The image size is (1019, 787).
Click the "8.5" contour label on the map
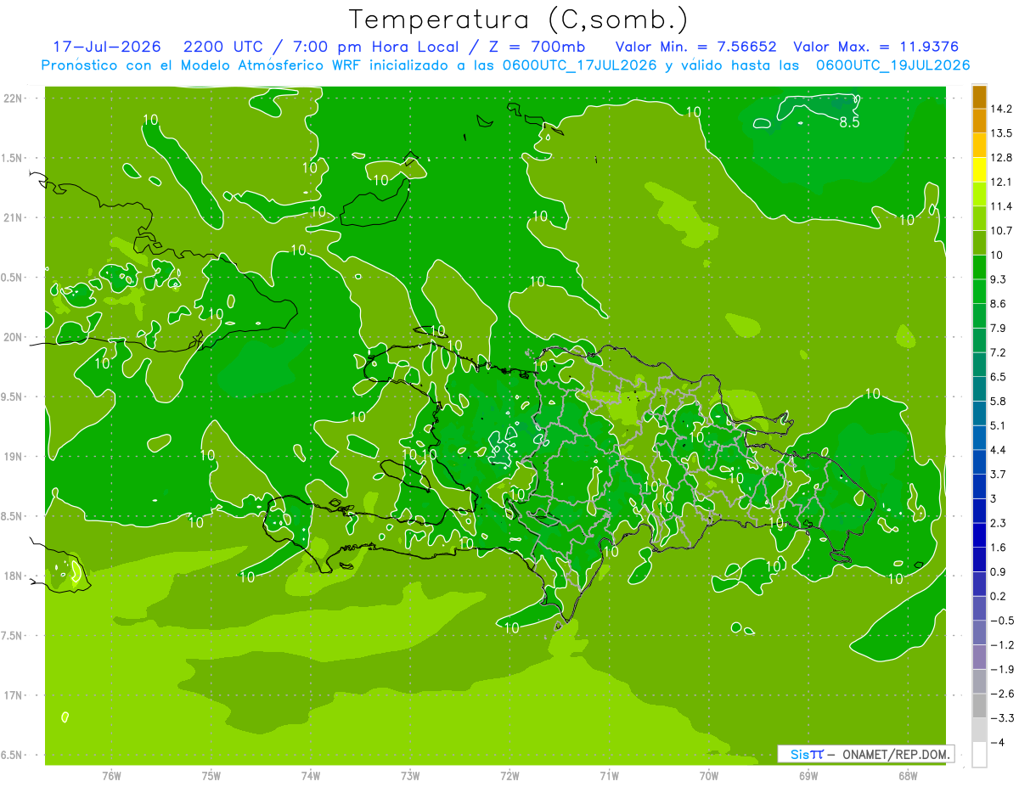850,123
